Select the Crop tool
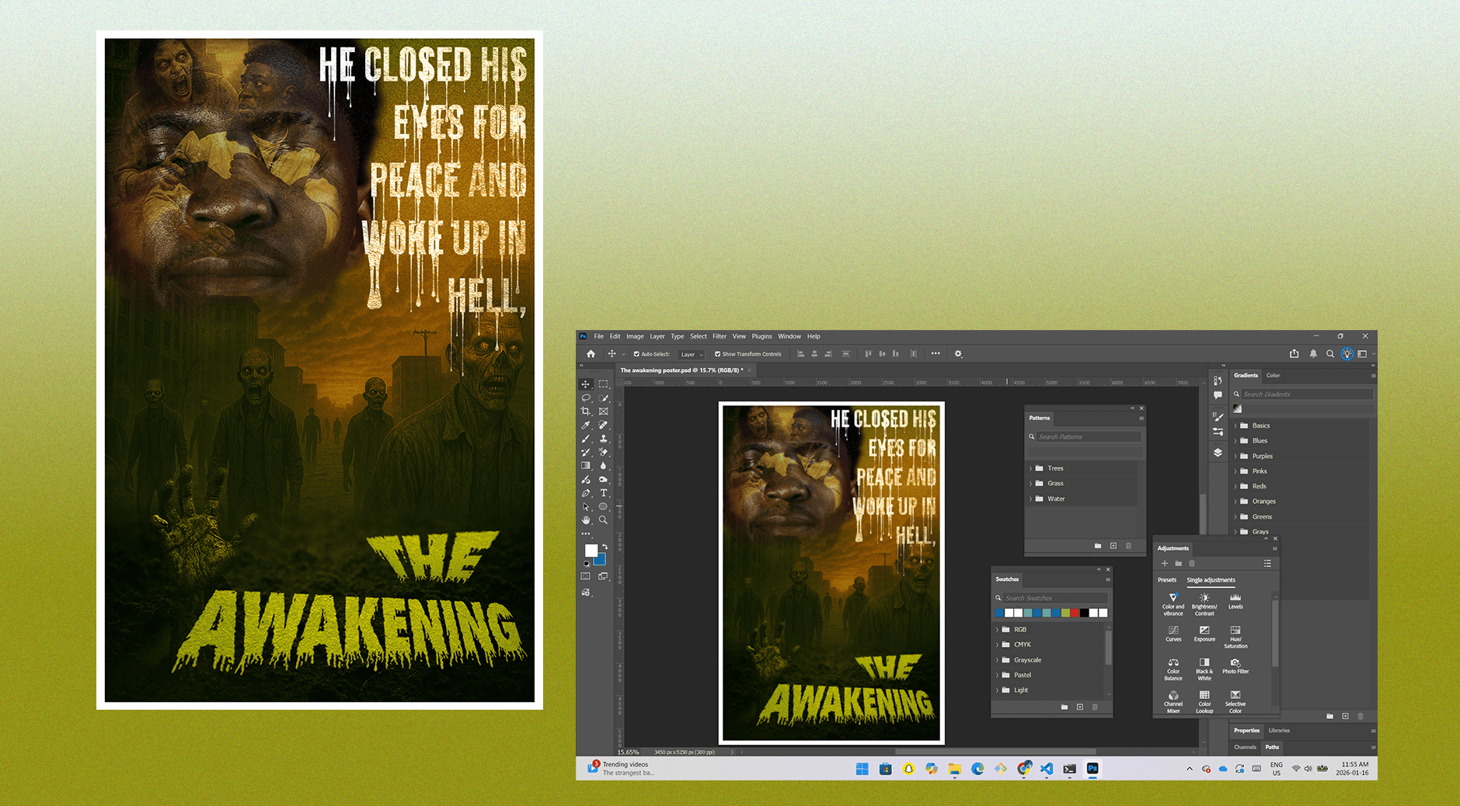This screenshot has height=806, width=1460. tap(586, 412)
